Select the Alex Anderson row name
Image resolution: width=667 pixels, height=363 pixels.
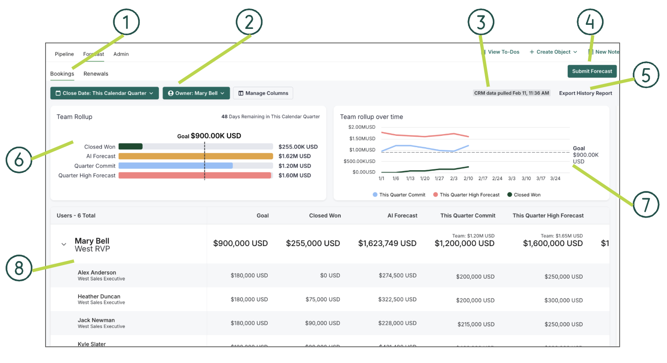click(97, 273)
